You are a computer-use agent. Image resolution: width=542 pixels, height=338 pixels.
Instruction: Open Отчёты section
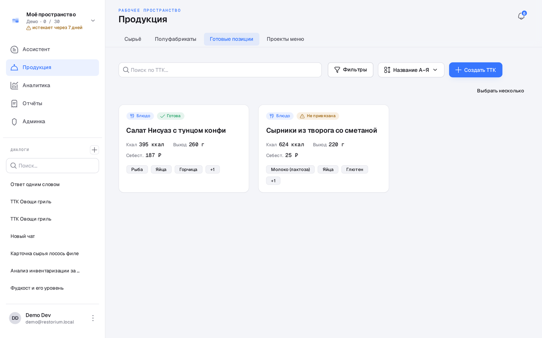pos(53,104)
